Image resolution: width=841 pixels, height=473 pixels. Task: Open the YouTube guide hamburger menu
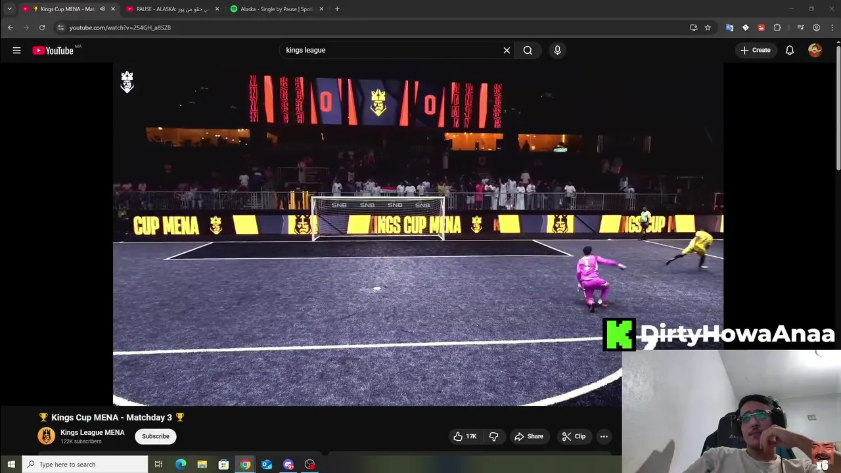tap(16, 50)
